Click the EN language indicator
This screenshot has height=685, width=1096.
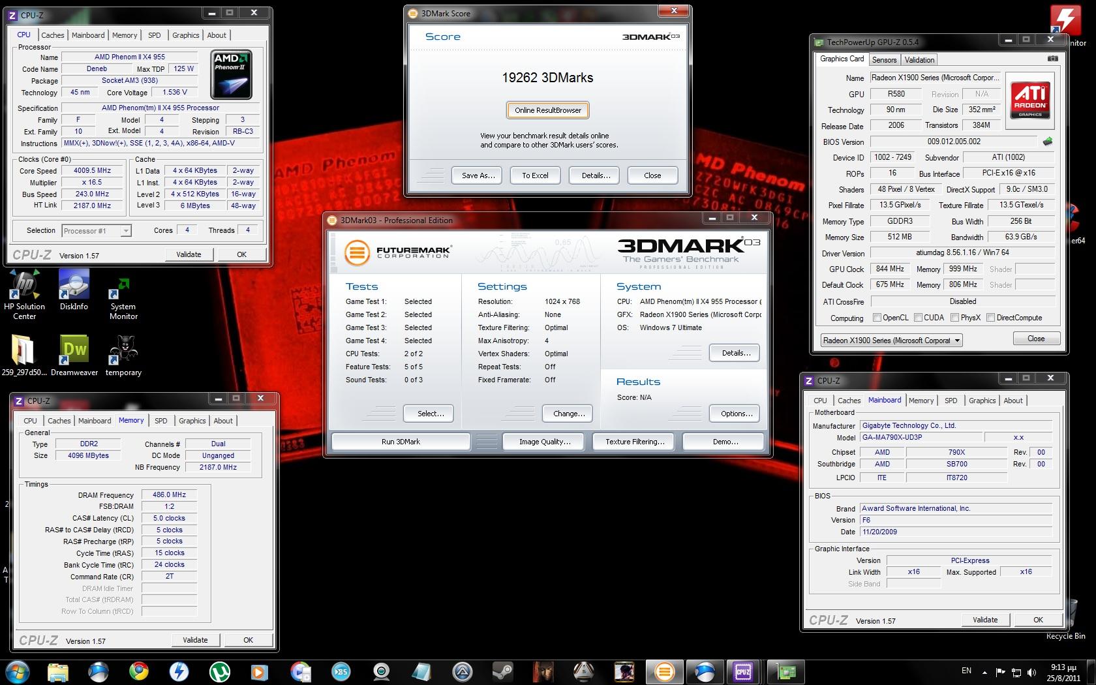(966, 671)
